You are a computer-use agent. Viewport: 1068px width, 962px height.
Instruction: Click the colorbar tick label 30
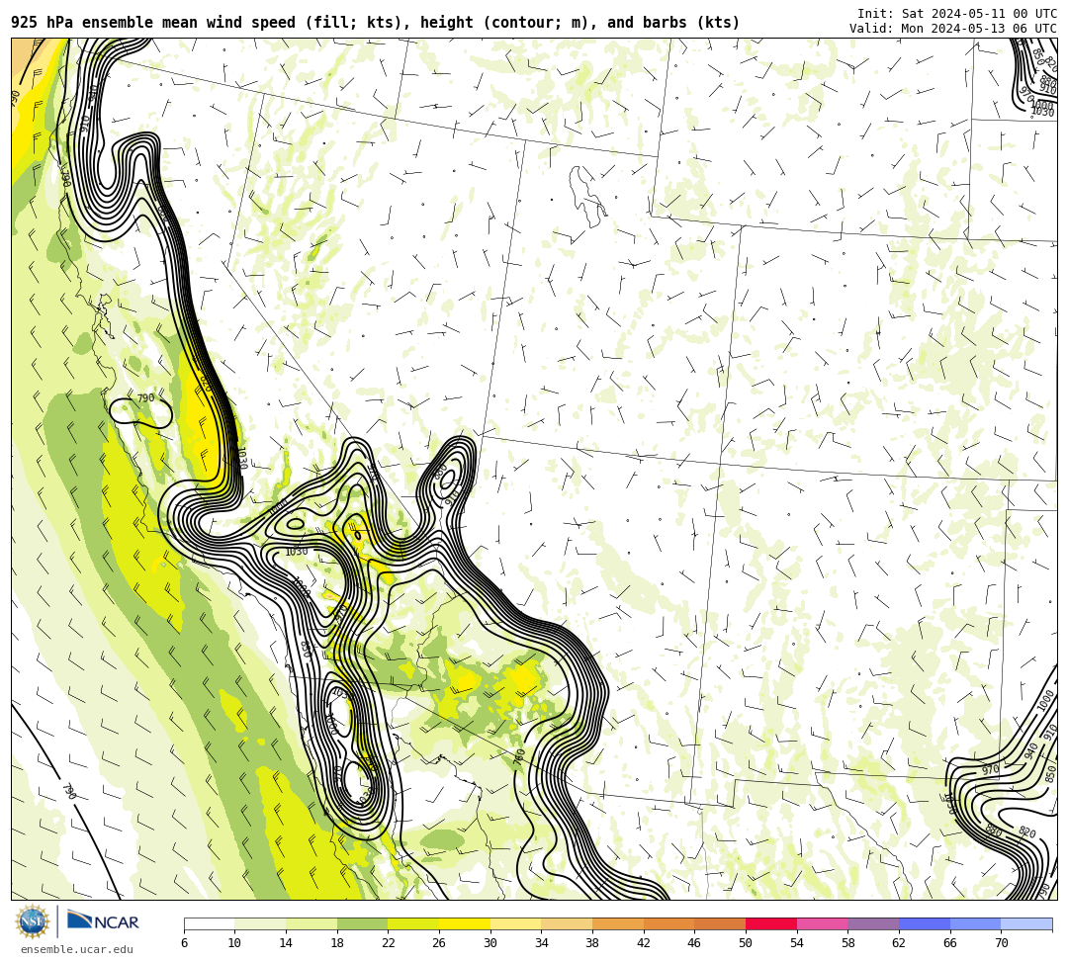pos(489,943)
